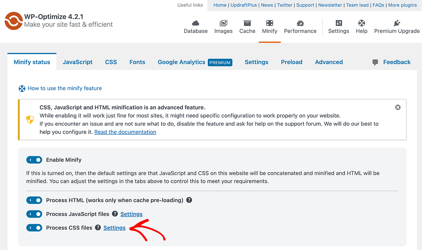Click the 'Enable Minify' label text

click(64, 160)
